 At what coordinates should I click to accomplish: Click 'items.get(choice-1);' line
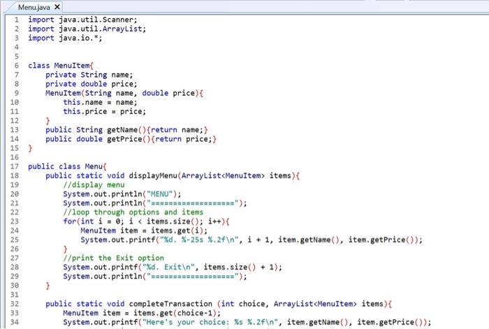point(142,313)
